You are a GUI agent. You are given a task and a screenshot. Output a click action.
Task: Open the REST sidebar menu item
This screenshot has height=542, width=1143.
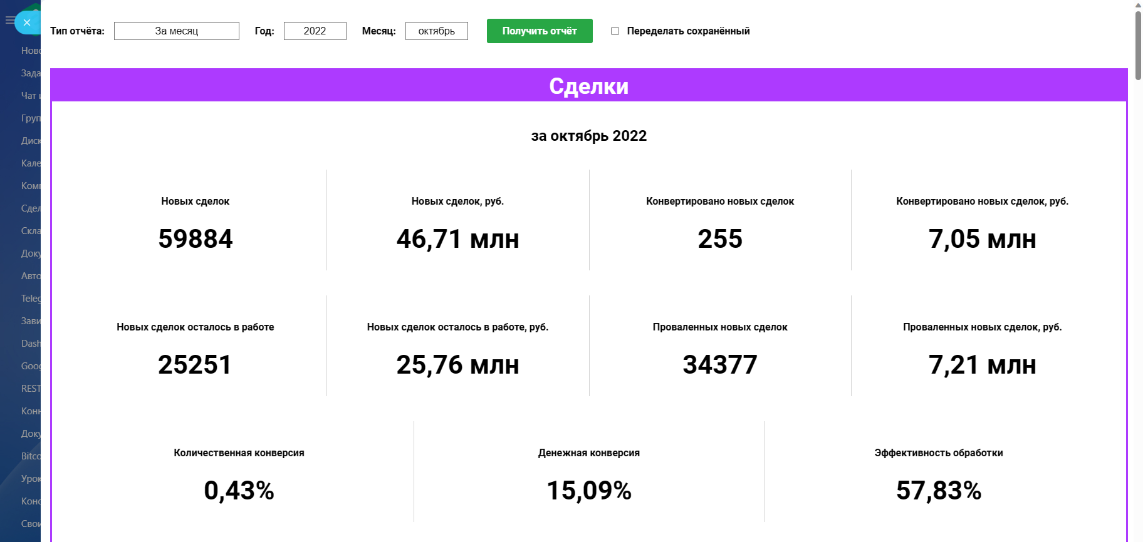[x=30, y=389]
